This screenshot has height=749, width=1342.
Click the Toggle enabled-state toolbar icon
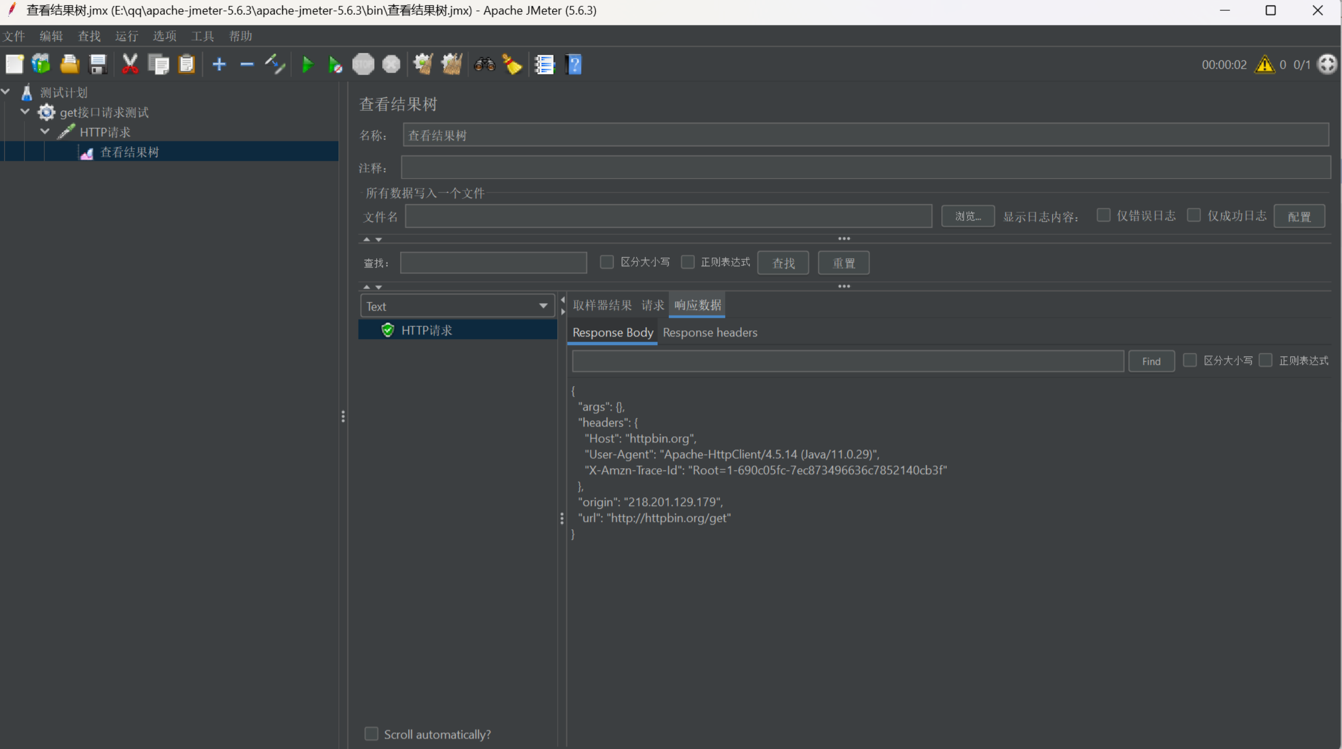[275, 65]
